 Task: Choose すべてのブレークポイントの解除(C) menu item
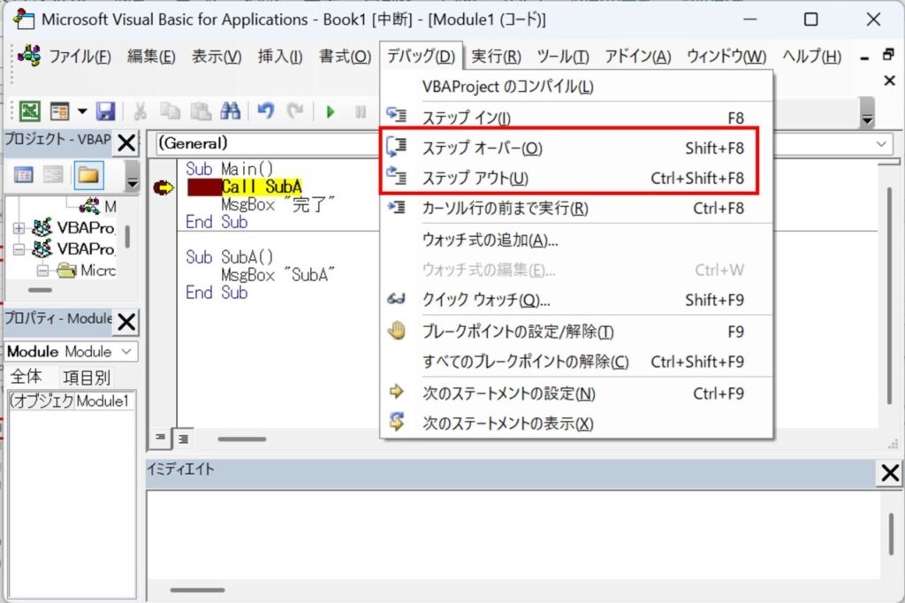tap(576, 362)
